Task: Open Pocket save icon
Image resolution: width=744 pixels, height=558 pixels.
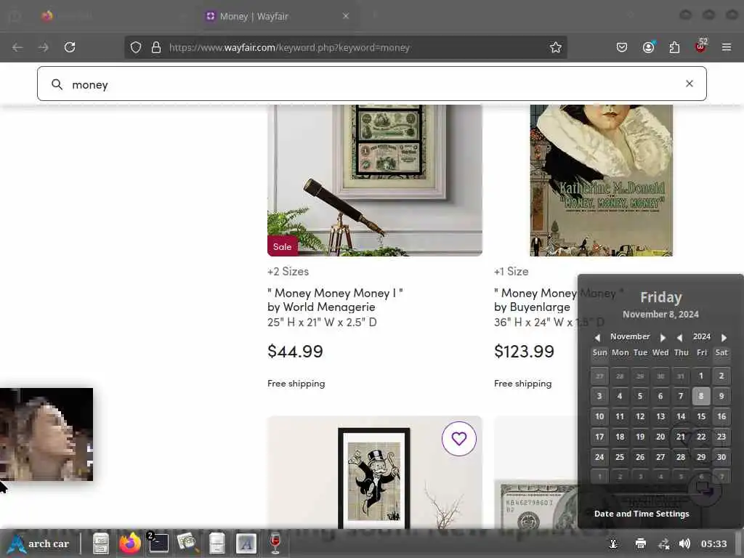Action: pos(622,47)
